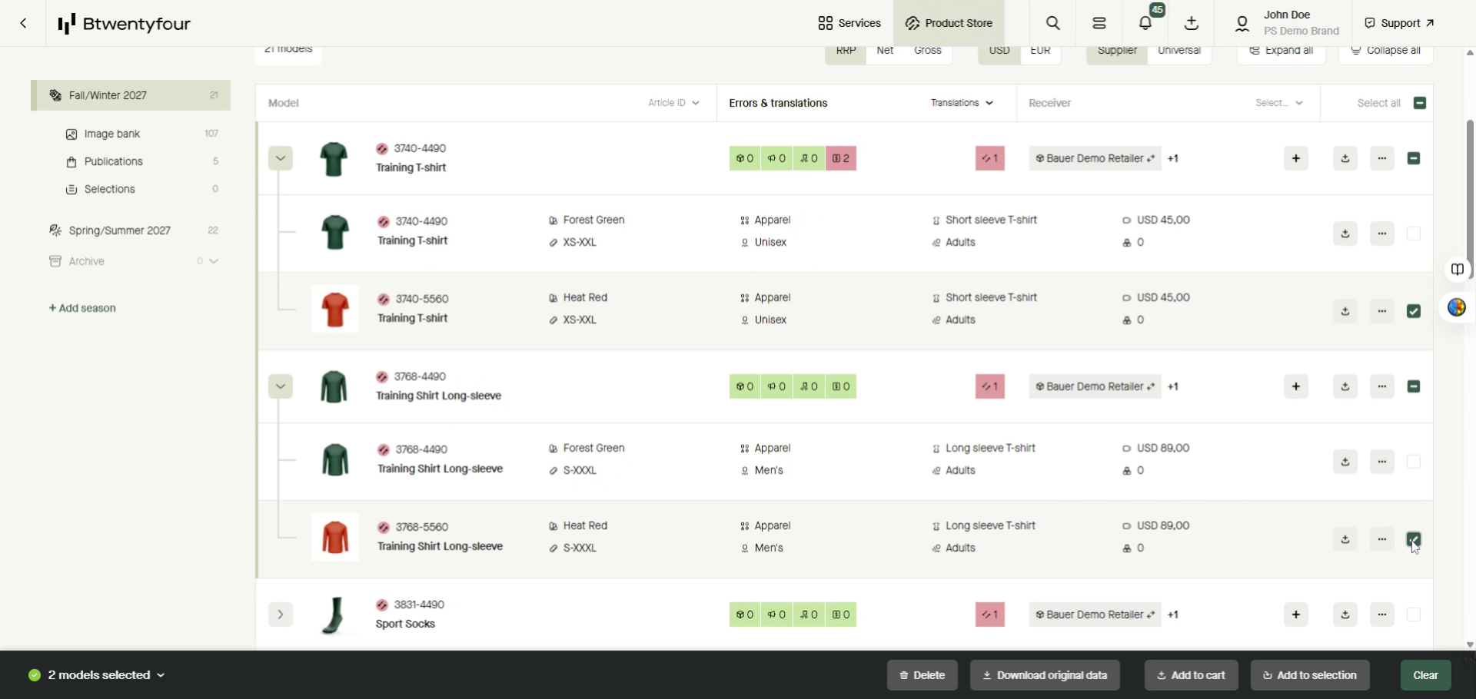Switch to the Services tab
This screenshot has height=699, width=1476.
tap(849, 23)
